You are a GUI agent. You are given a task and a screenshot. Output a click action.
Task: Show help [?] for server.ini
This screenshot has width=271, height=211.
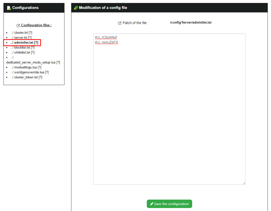pyautogui.click(x=30, y=37)
